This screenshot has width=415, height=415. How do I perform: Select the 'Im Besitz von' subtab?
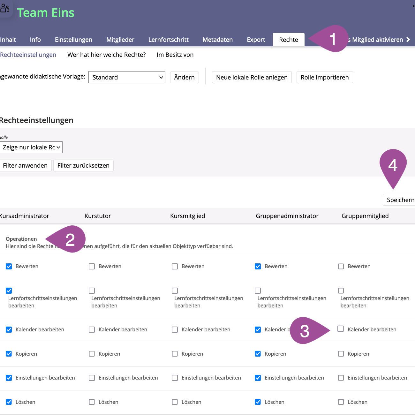tap(175, 55)
